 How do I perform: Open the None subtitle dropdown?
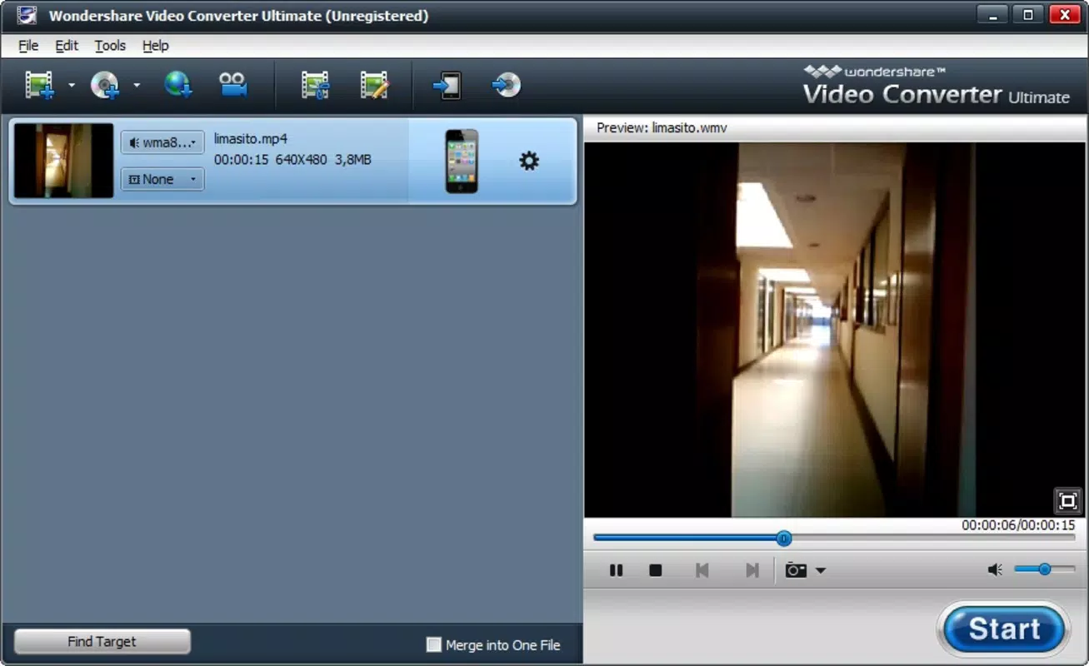[162, 179]
